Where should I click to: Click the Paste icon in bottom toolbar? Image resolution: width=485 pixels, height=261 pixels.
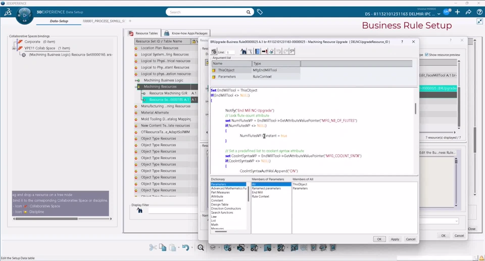[173, 247]
